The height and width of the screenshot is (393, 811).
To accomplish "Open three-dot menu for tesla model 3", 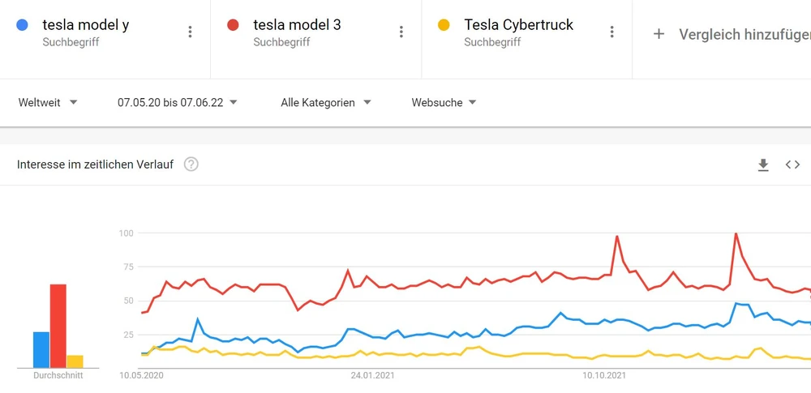I will coord(401,32).
